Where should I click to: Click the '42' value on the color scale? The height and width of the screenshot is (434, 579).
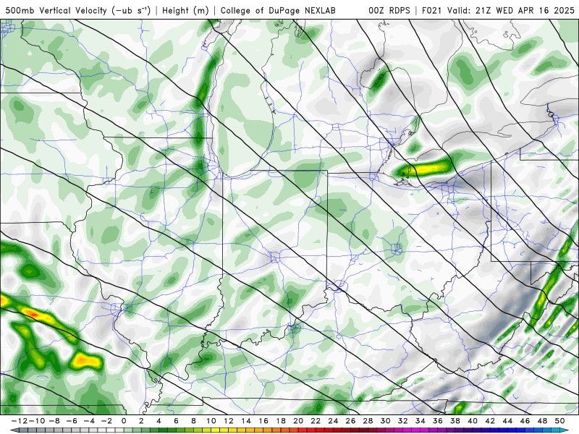(490, 421)
